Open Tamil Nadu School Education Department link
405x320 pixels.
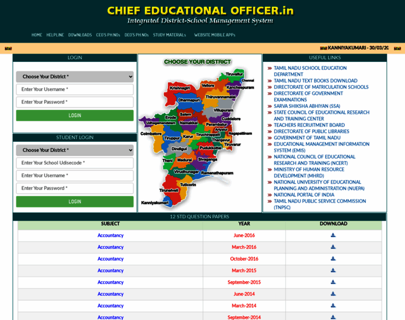point(310,71)
